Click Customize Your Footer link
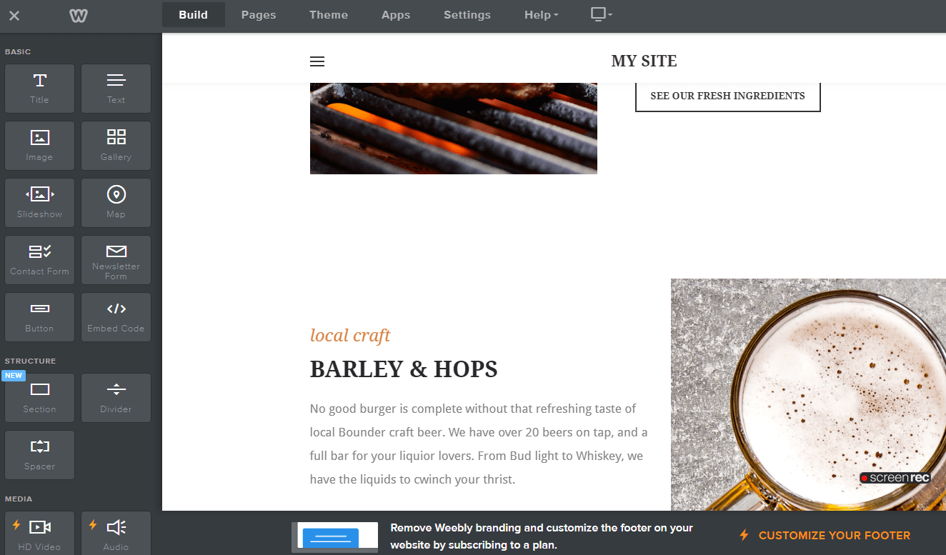The width and height of the screenshot is (946, 555). 834,535
